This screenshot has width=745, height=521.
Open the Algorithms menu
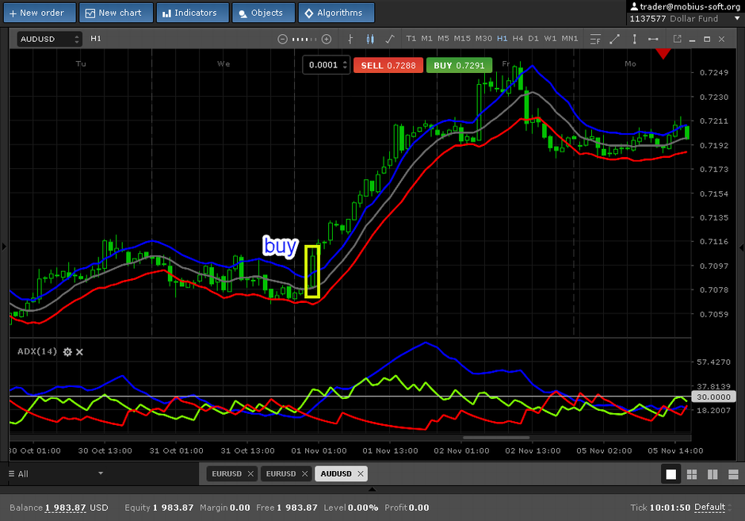click(336, 13)
